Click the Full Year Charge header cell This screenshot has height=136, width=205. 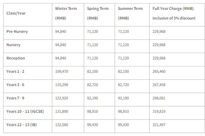tap(173, 13)
